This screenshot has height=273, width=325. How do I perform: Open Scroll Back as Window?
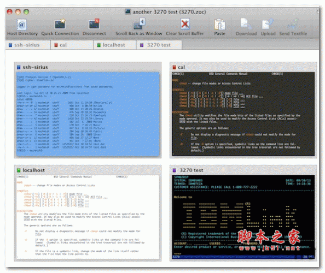[x=139, y=25]
